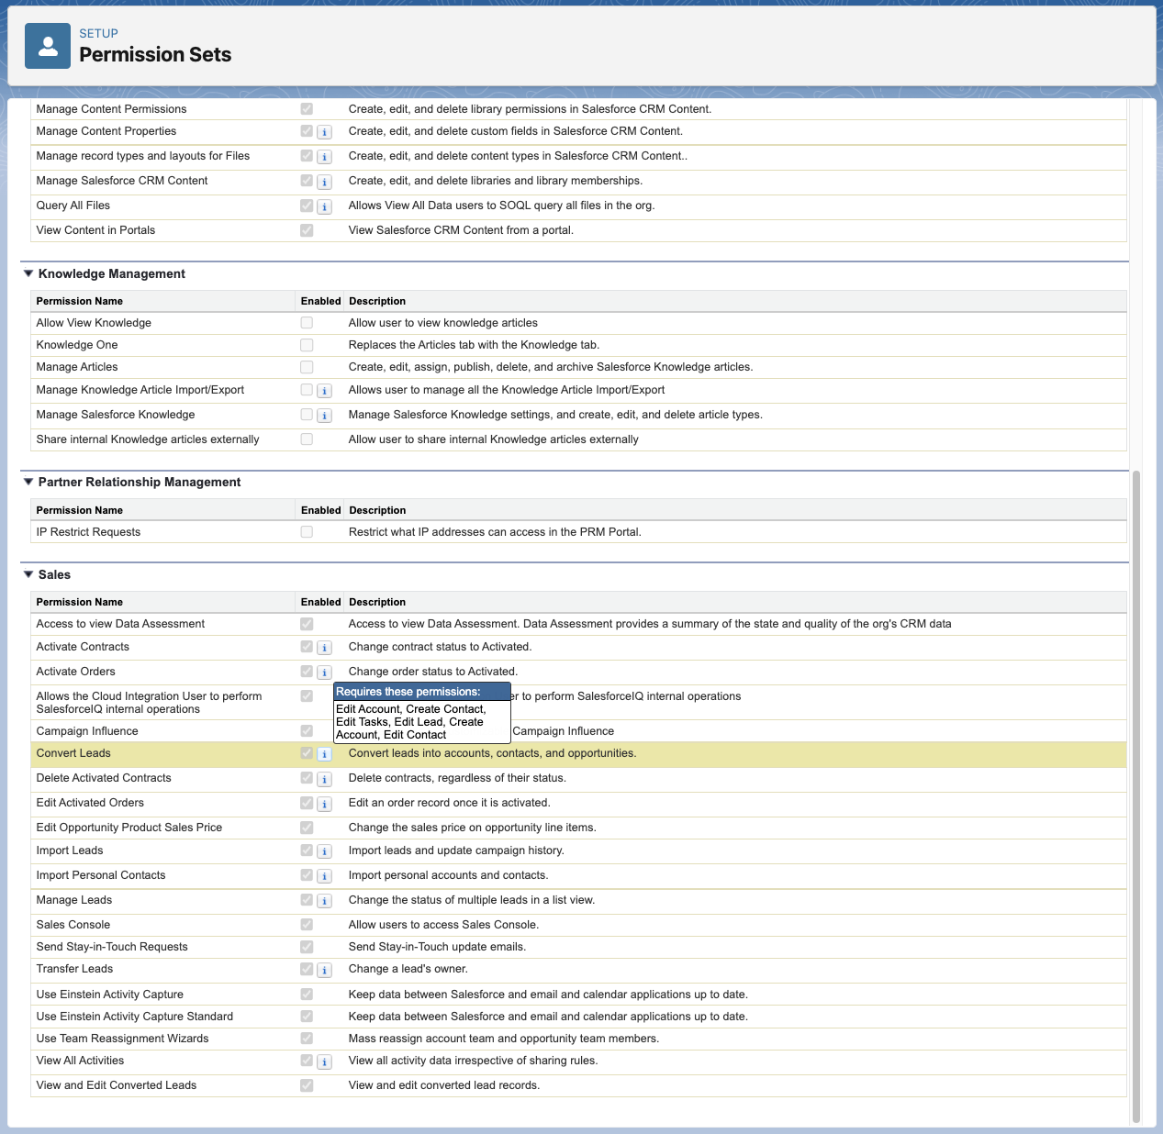1163x1134 pixels.
Task: Click Send Stay-in-Touch Requests row label
Action: tap(112, 947)
